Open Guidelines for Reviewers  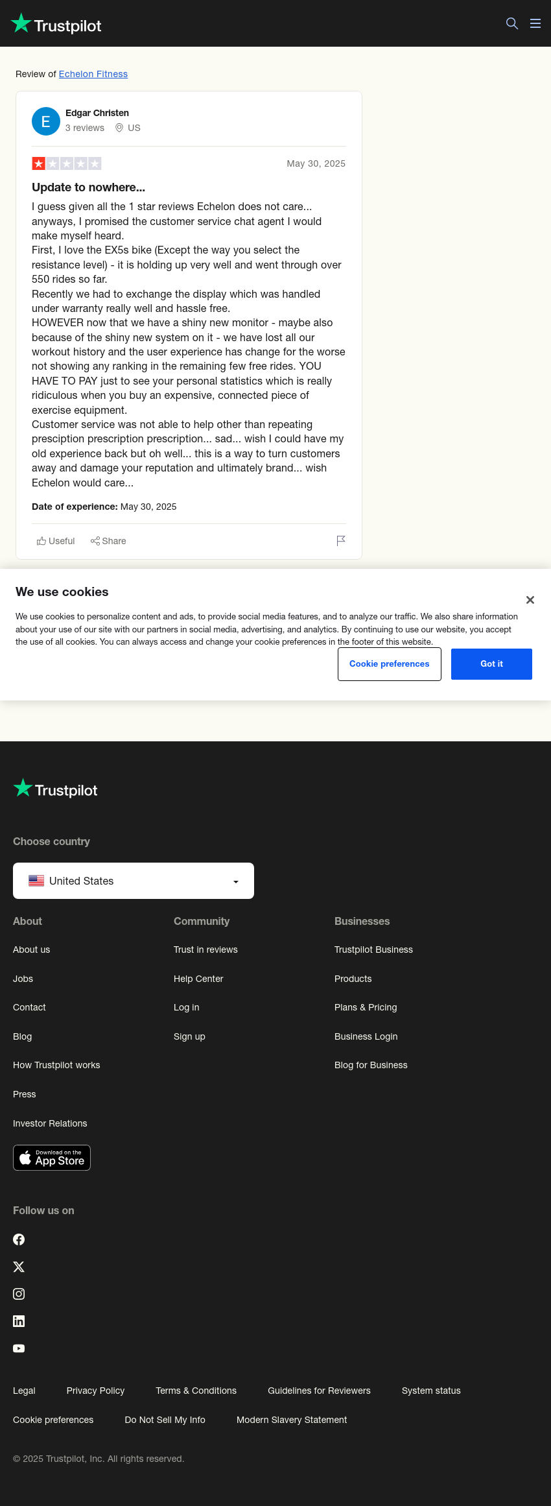point(319,1391)
